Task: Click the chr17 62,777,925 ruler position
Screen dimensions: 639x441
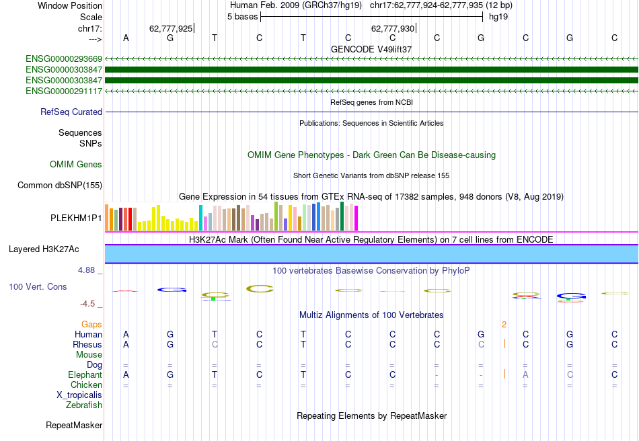Action: (171, 29)
